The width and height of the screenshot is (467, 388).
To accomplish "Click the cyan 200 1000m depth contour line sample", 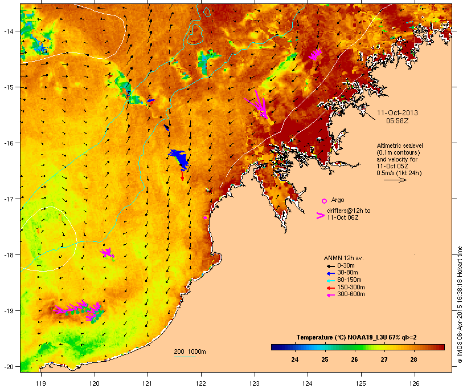I will [x=185, y=357].
